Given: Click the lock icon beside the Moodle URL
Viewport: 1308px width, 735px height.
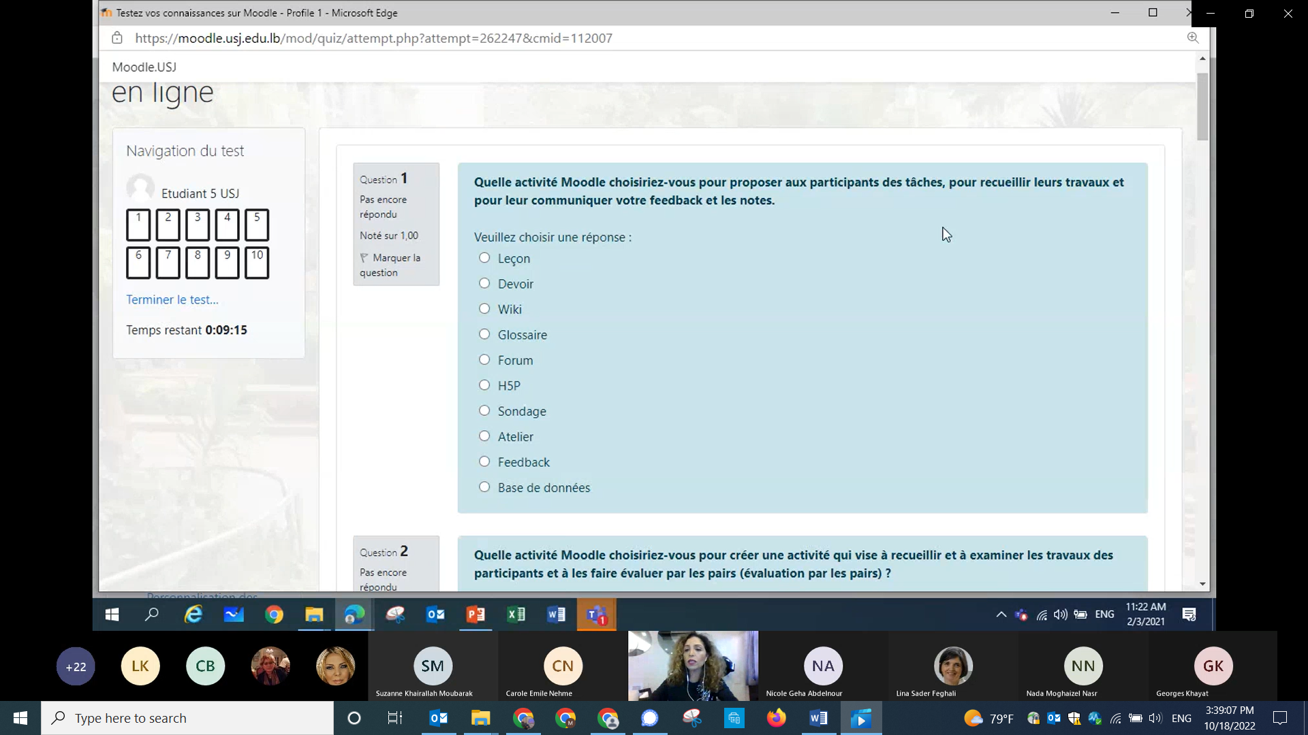Looking at the screenshot, I should point(117,38).
